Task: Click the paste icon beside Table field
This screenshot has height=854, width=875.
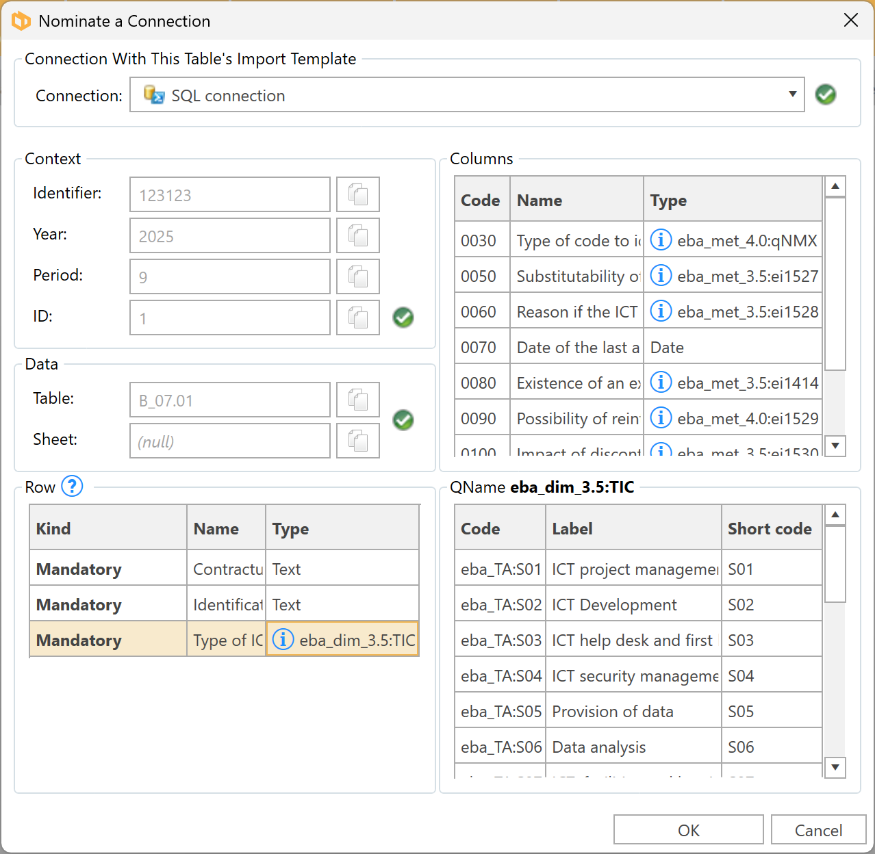Action: click(x=357, y=400)
